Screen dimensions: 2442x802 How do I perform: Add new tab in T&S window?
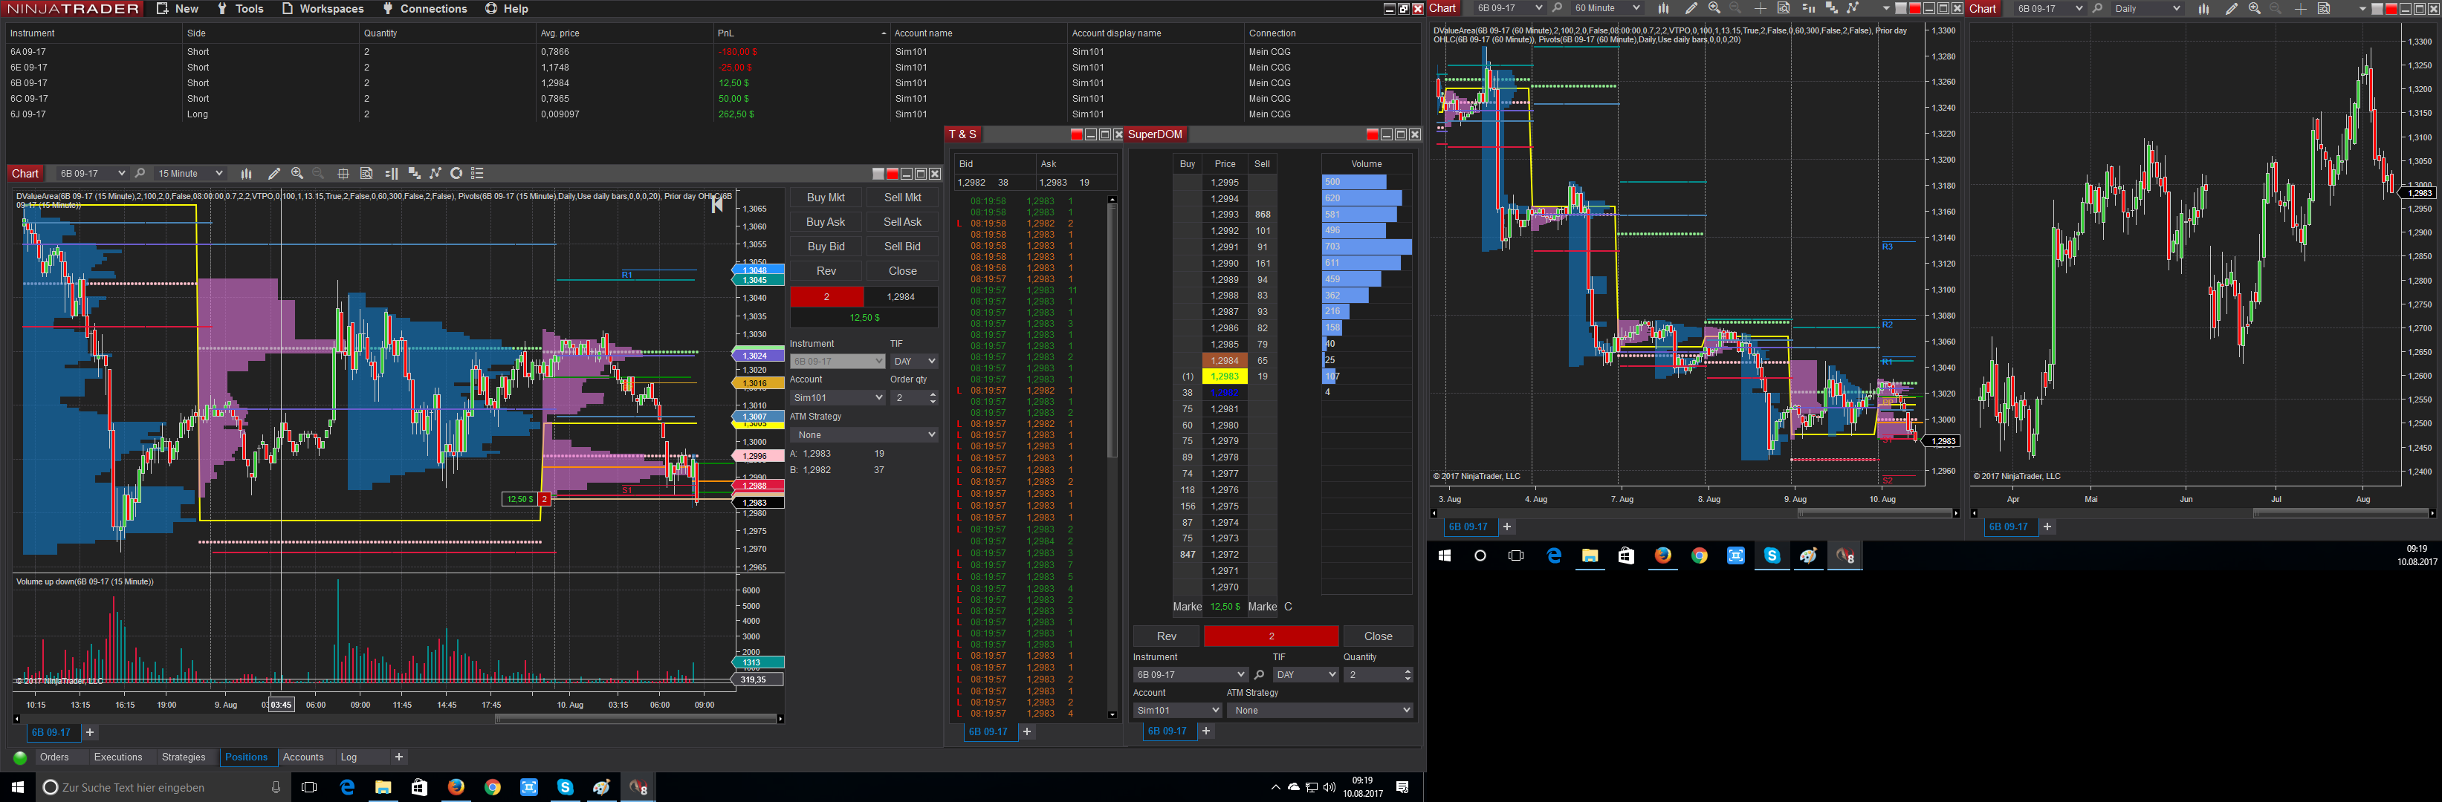[x=1026, y=732]
